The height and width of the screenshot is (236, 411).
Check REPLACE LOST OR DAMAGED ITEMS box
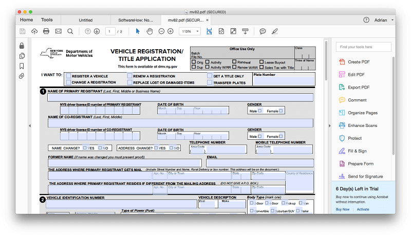click(x=130, y=82)
